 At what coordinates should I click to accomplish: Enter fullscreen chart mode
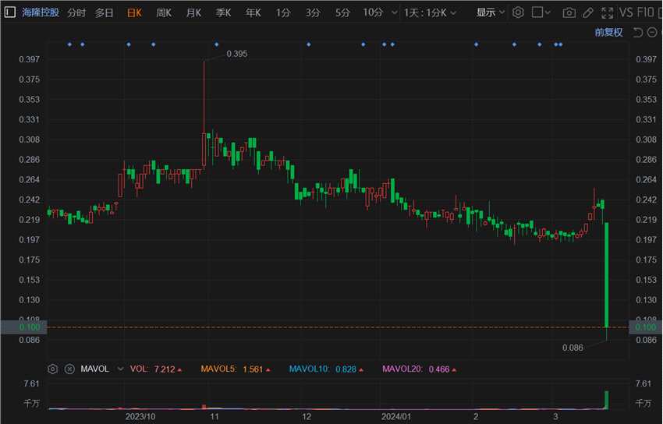[607, 12]
